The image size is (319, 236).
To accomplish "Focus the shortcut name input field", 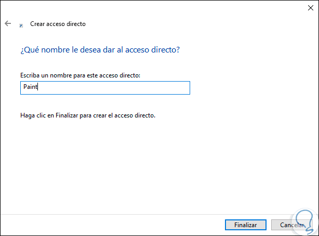I will pos(104,88).
